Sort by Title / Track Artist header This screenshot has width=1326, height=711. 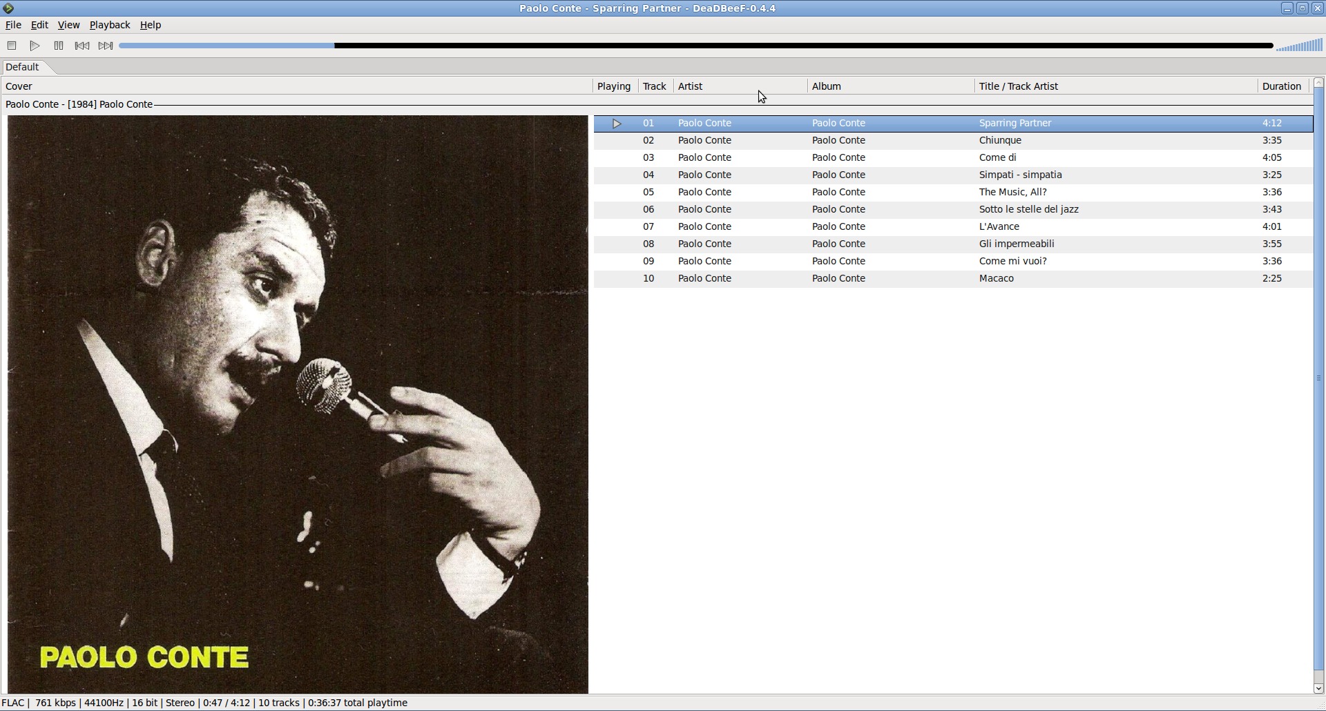[1116, 86]
